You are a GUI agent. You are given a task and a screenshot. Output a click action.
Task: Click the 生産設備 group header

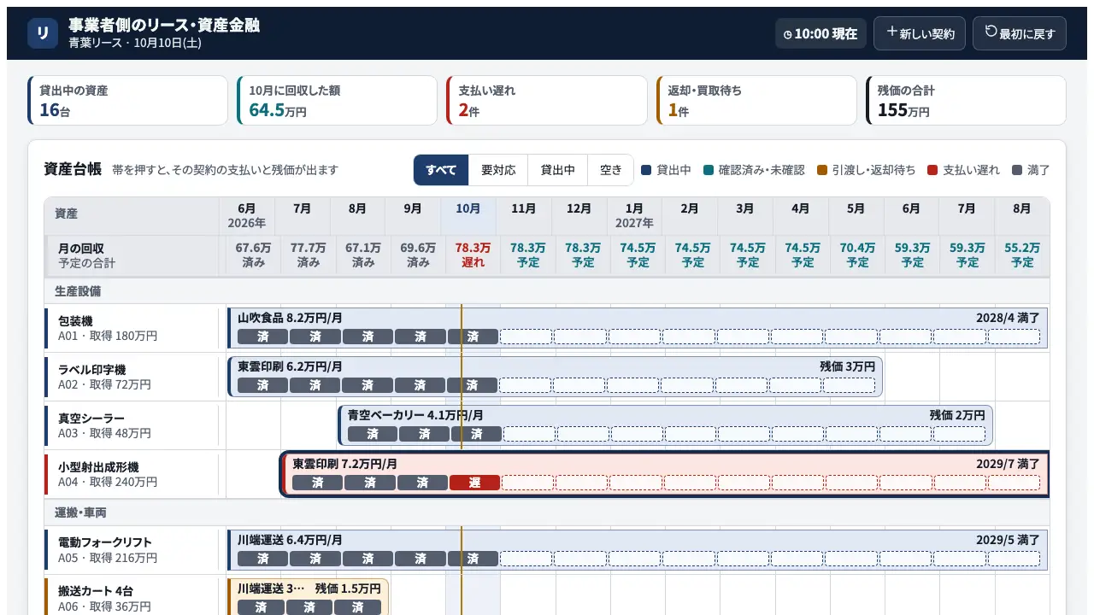click(547, 290)
